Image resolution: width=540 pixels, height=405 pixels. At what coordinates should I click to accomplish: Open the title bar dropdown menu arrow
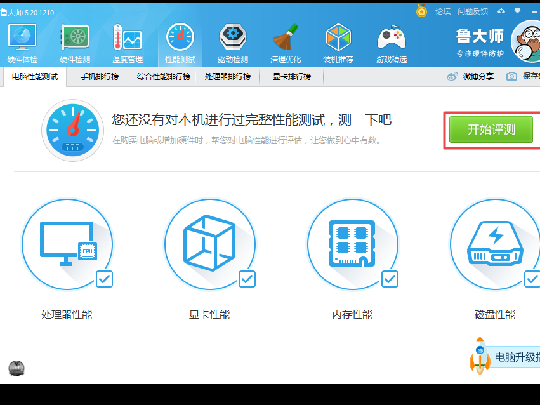(517, 11)
